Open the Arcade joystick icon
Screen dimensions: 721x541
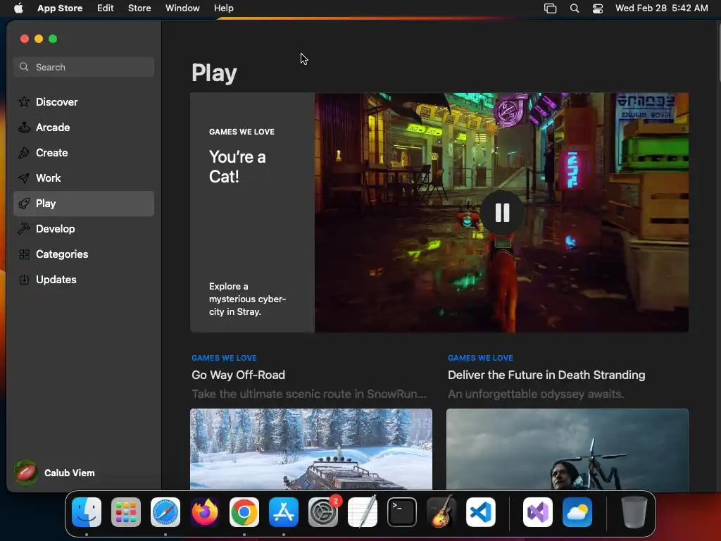(x=24, y=128)
